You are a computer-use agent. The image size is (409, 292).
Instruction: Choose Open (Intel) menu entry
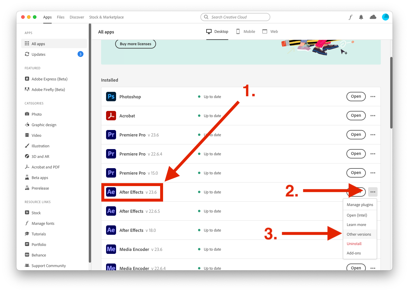tap(360, 215)
